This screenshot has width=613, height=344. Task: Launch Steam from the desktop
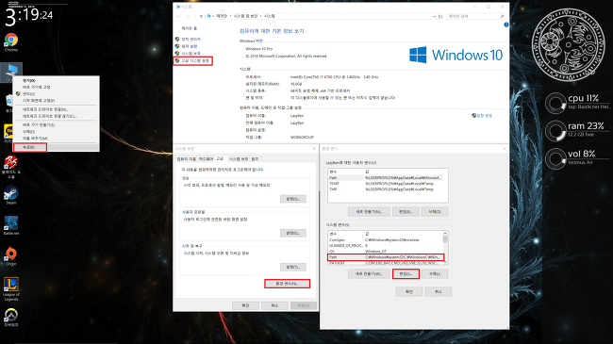point(11,195)
